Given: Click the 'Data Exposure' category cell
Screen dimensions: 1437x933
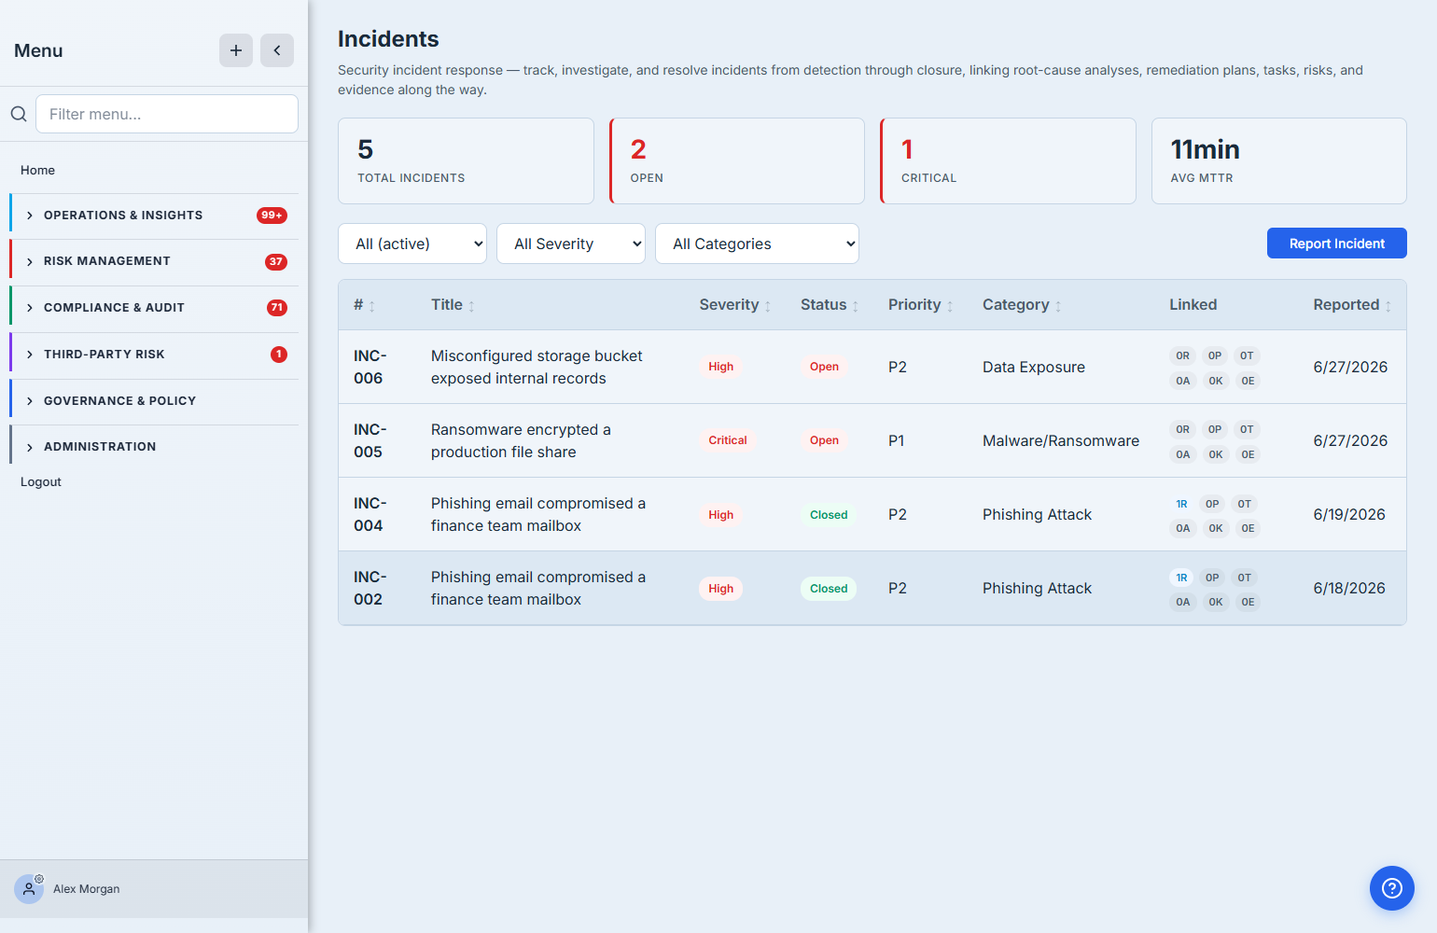Looking at the screenshot, I should (x=1034, y=367).
